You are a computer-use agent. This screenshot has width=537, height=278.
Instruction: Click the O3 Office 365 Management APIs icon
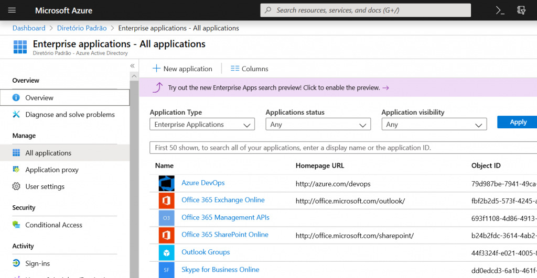166,218
